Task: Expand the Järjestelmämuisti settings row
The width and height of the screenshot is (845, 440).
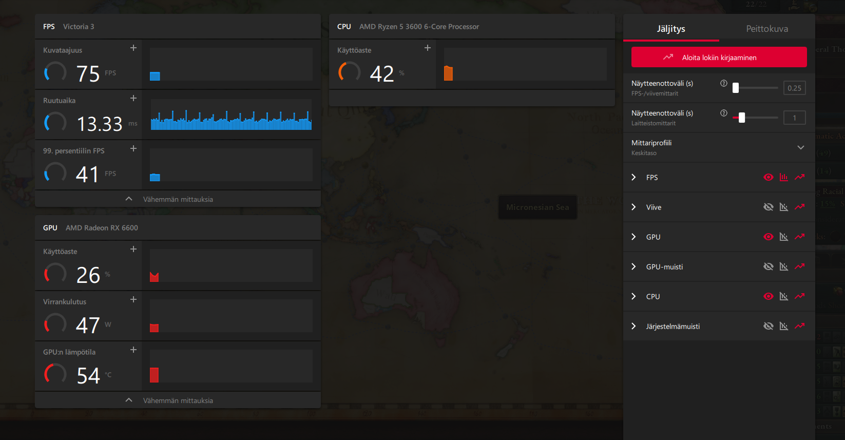Action: click(633, 326)
